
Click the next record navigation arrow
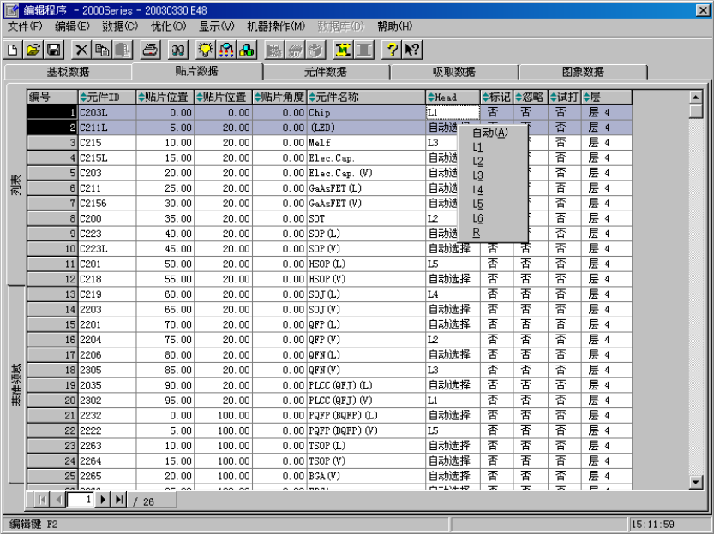click(103, 500)
